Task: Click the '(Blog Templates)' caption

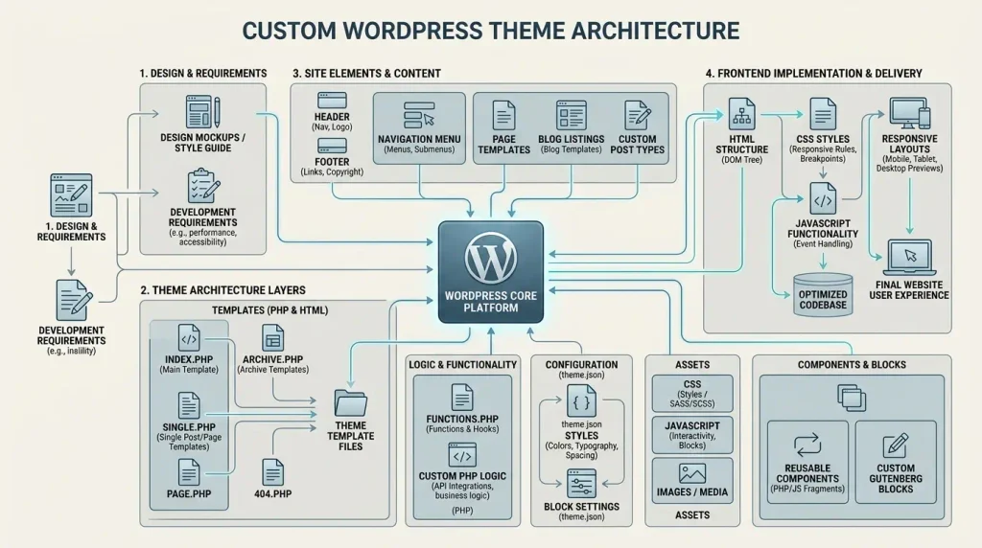Action: click(x=572, y=149)
